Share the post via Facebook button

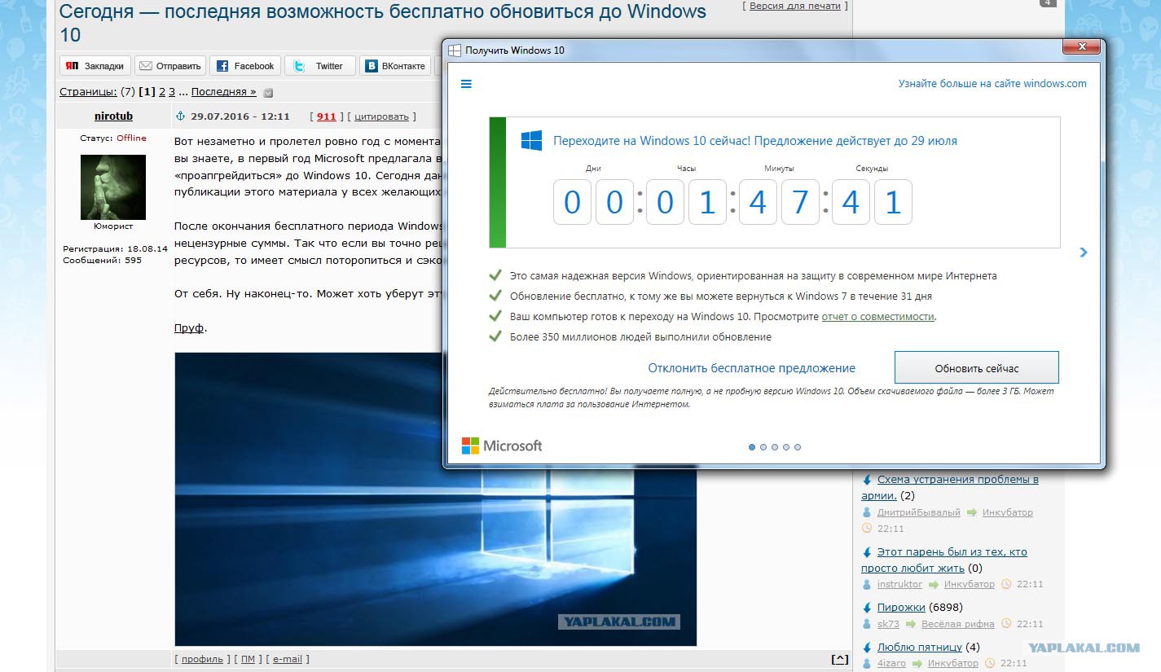point(245,66)
